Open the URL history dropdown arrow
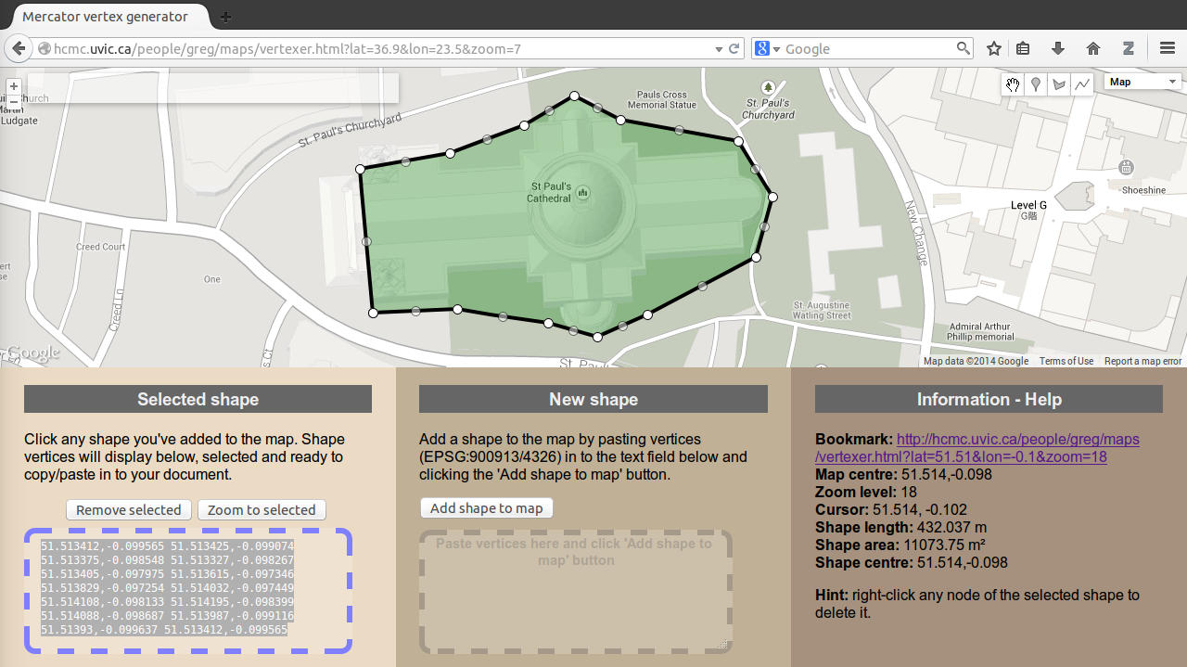The image size is (1187, 667). [x=719, y=48]
